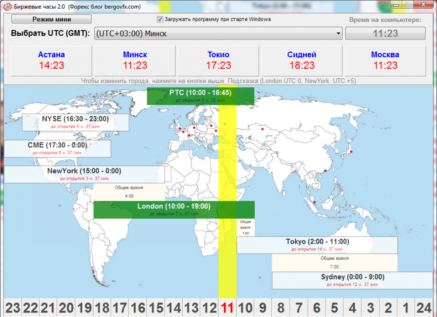Click the red city dot at Hong Kong
Screen dimensions: 437x317
pyautogui.click(x=325, y=171)
